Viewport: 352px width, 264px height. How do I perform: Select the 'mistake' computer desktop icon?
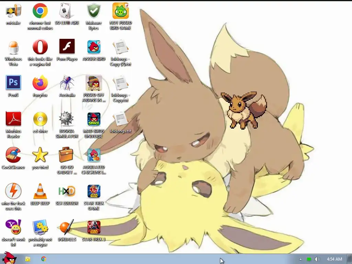coord(13,11)
